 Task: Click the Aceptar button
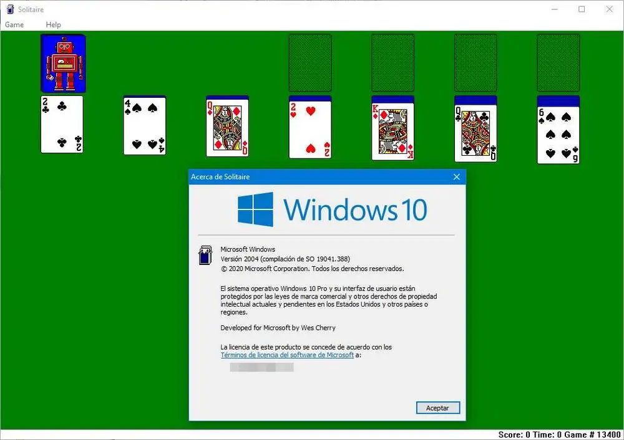438,408
